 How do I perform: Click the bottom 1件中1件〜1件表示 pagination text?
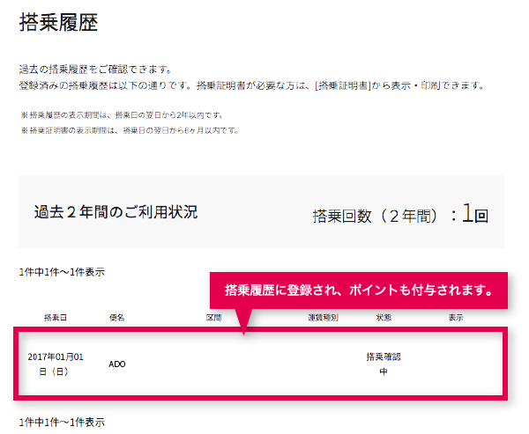61,423
